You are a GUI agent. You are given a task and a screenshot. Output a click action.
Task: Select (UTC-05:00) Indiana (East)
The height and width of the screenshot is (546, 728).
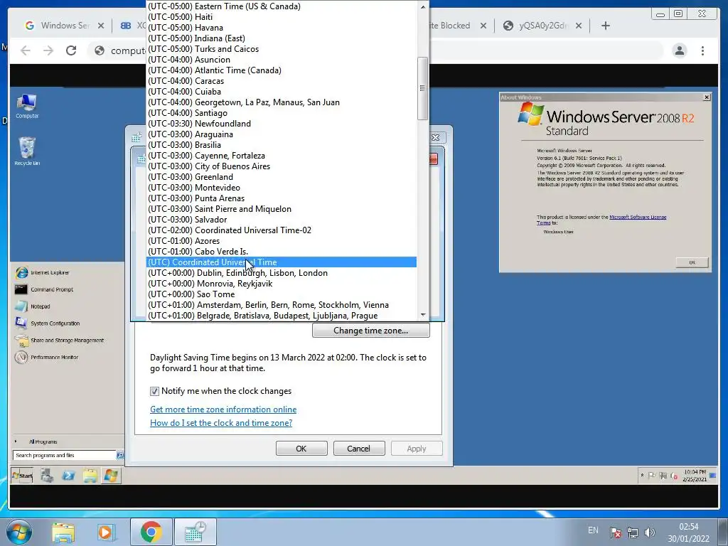tap(282, 38)
